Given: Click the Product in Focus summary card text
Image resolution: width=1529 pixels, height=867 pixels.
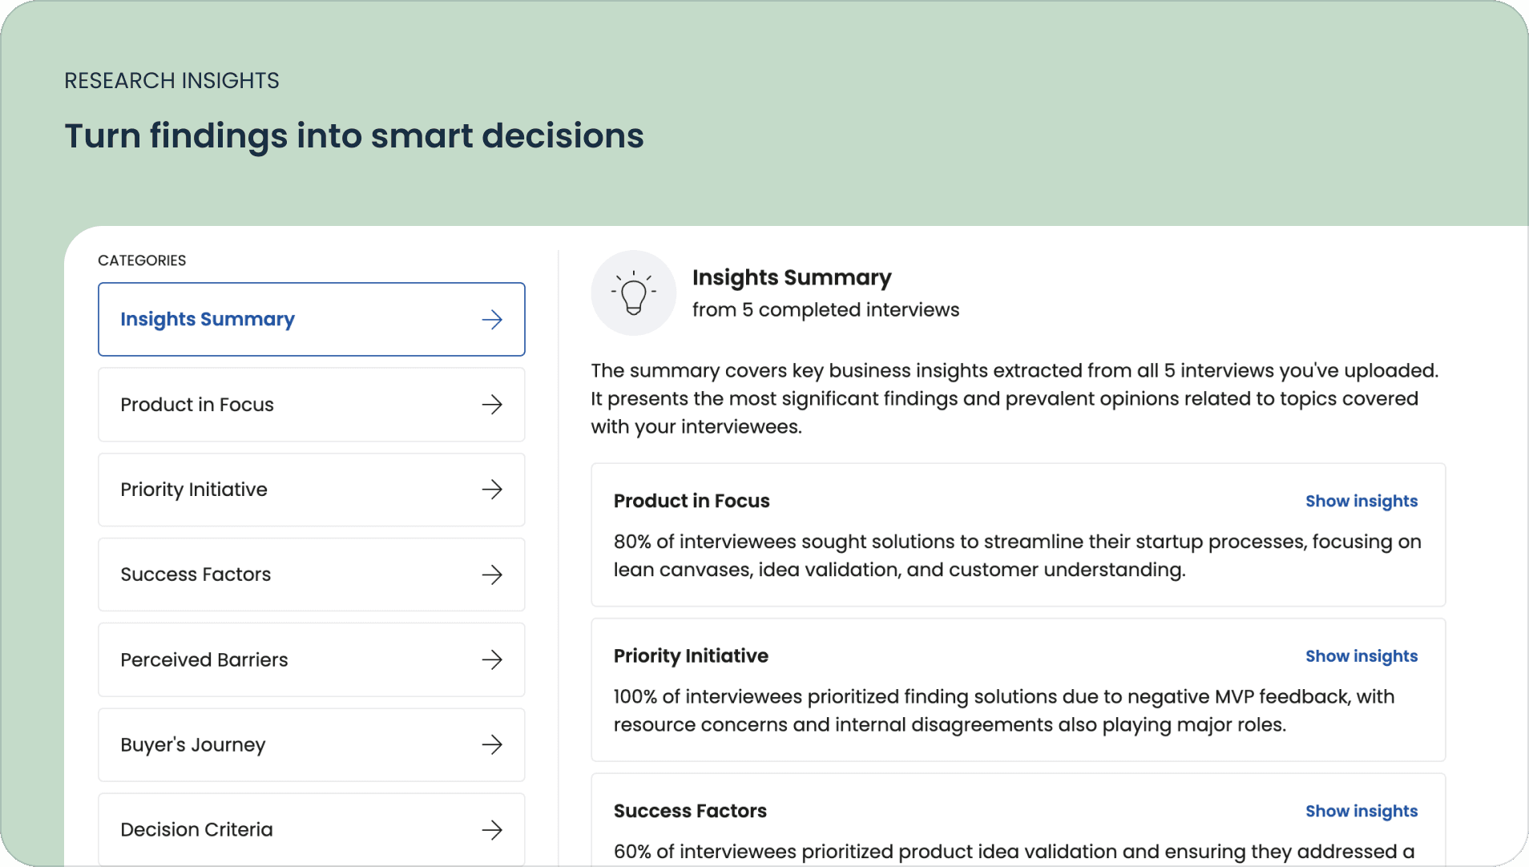Looking at the screenshot, I should tap(1016, 555).
